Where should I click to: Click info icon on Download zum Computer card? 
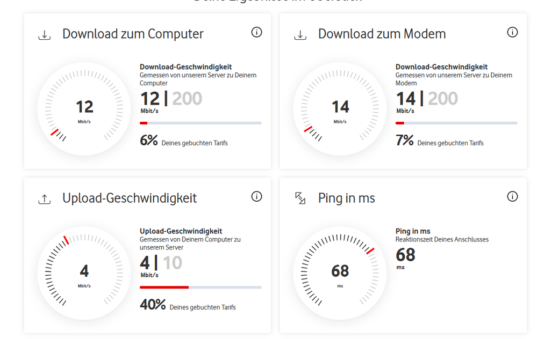click(x=256, y=33)
